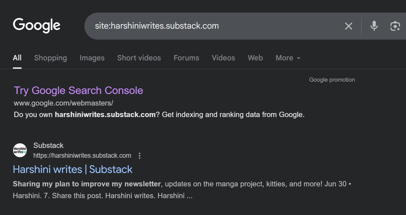The height and width of the screenshot is (215, 406).
Task: Select the All results tab
Action: (17, 58)
